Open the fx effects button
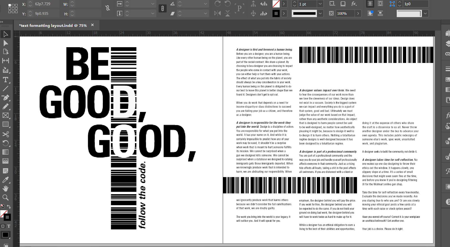 coord(354,4)
